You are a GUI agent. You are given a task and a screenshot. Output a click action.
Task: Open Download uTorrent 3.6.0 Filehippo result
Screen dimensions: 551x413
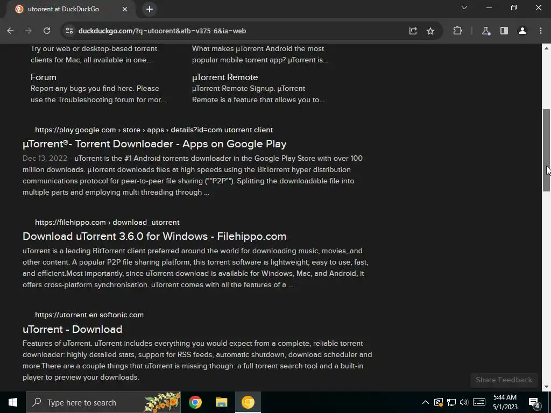click(x=154, y=237)
